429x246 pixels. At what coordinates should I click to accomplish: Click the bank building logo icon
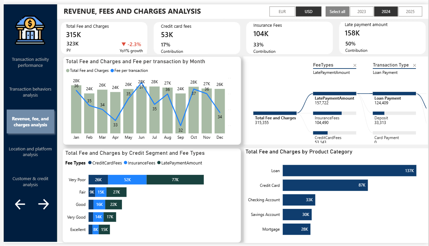30,31
